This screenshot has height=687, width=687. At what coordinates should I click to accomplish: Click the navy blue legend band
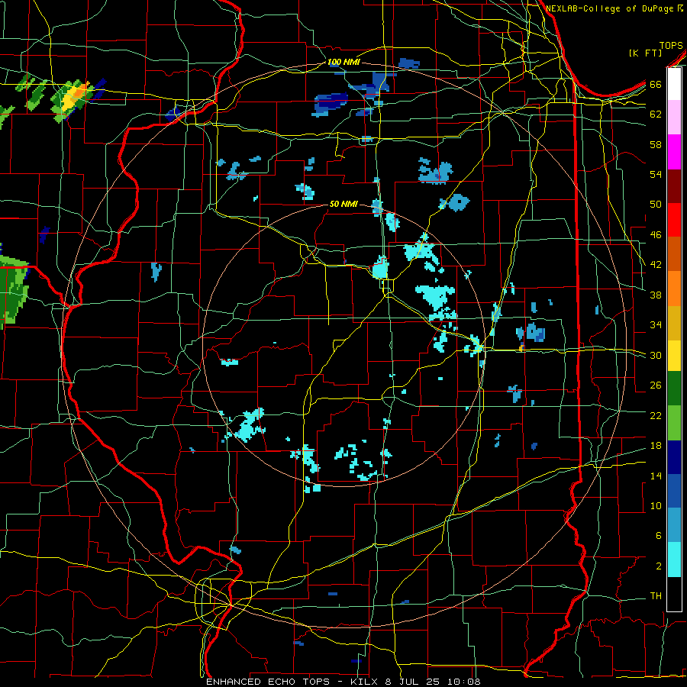[x=674, y=457]
